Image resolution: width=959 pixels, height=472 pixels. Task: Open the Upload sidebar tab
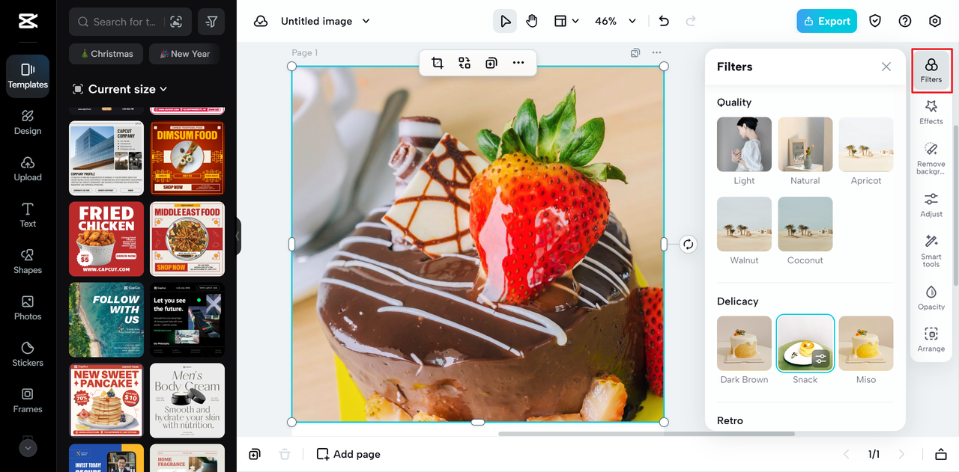(x=28, y=169)
